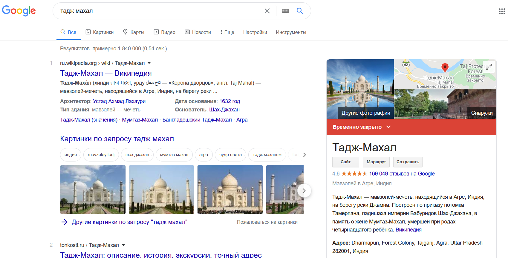Open first Taj Mahal image thumbnail
Image resolution: width=508 pixels, height=258 pixels.
coord(93,189)
